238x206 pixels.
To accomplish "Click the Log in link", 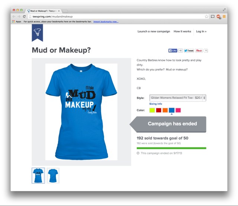I will (x=201, y=31).
